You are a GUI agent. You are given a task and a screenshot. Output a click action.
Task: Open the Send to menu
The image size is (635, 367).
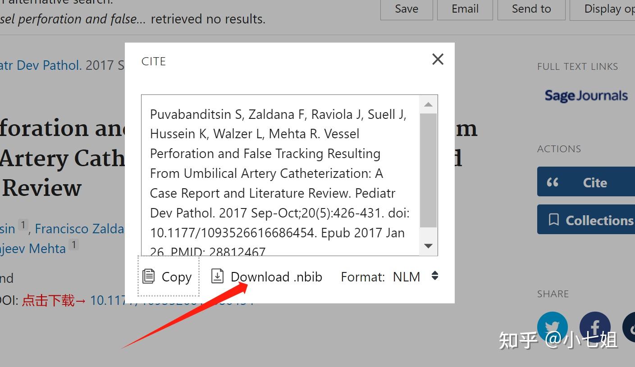pos(530,9)
